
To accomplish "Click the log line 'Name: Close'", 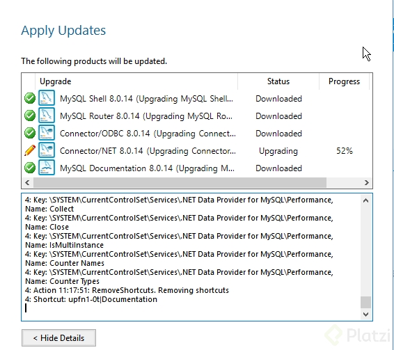I will pyautogui.click(x=47, y=227).
